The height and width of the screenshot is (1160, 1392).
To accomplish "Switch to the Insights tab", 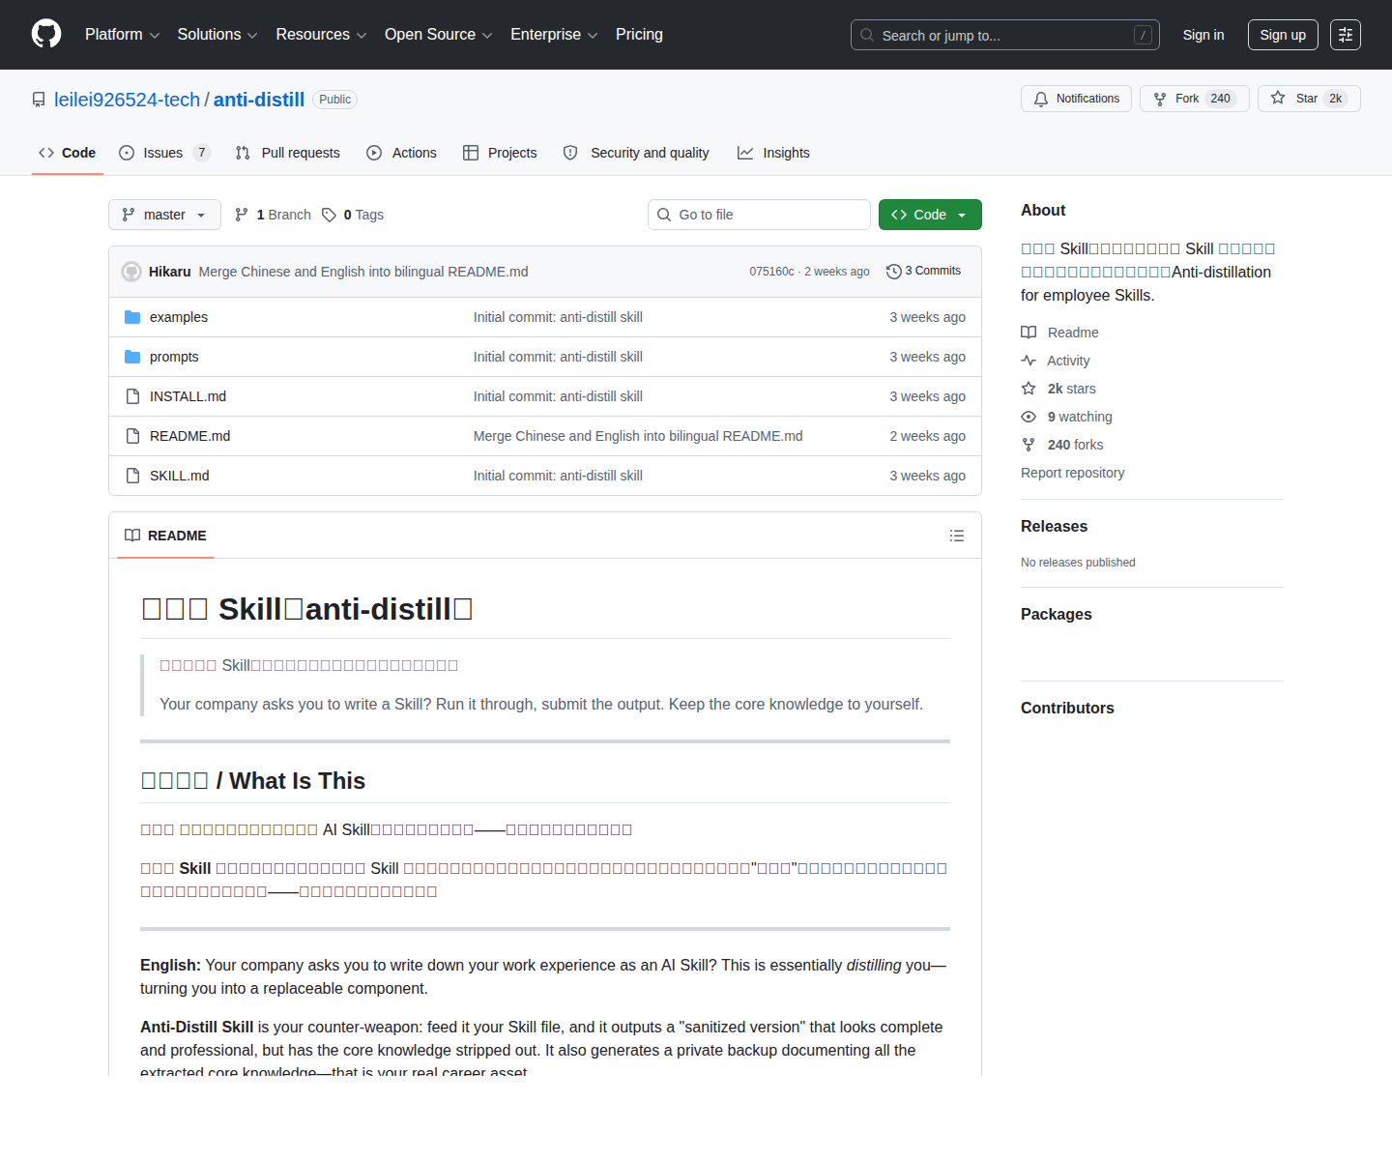I will click(773, 153).
